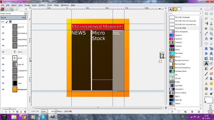Switch to the Brushes tab

[171, 9]
